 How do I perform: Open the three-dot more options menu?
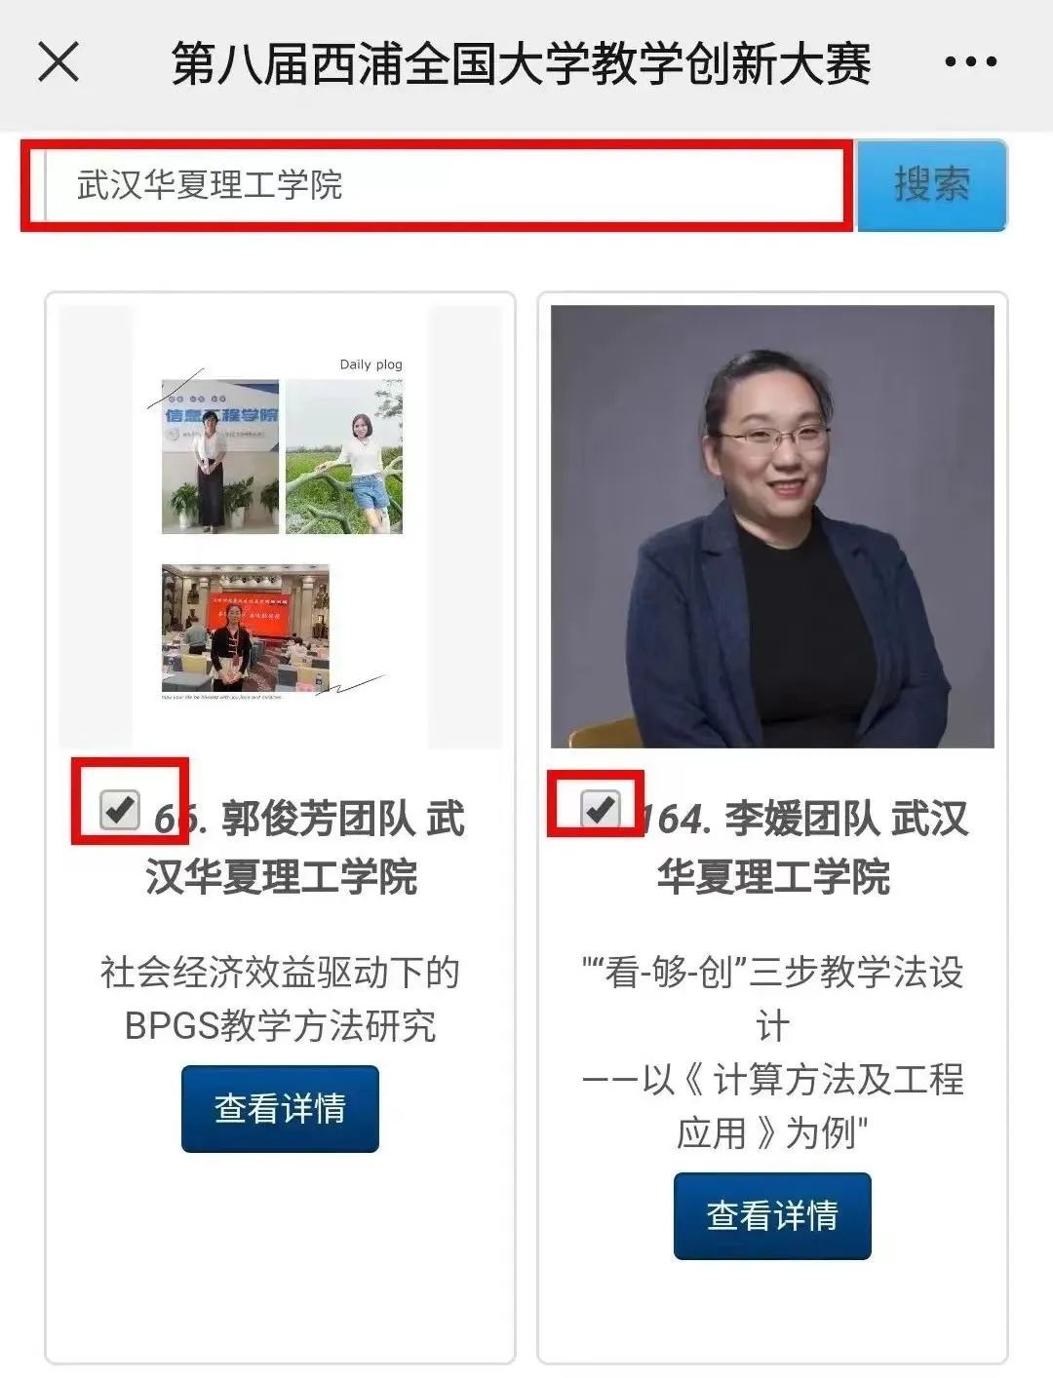coord(970,62)
